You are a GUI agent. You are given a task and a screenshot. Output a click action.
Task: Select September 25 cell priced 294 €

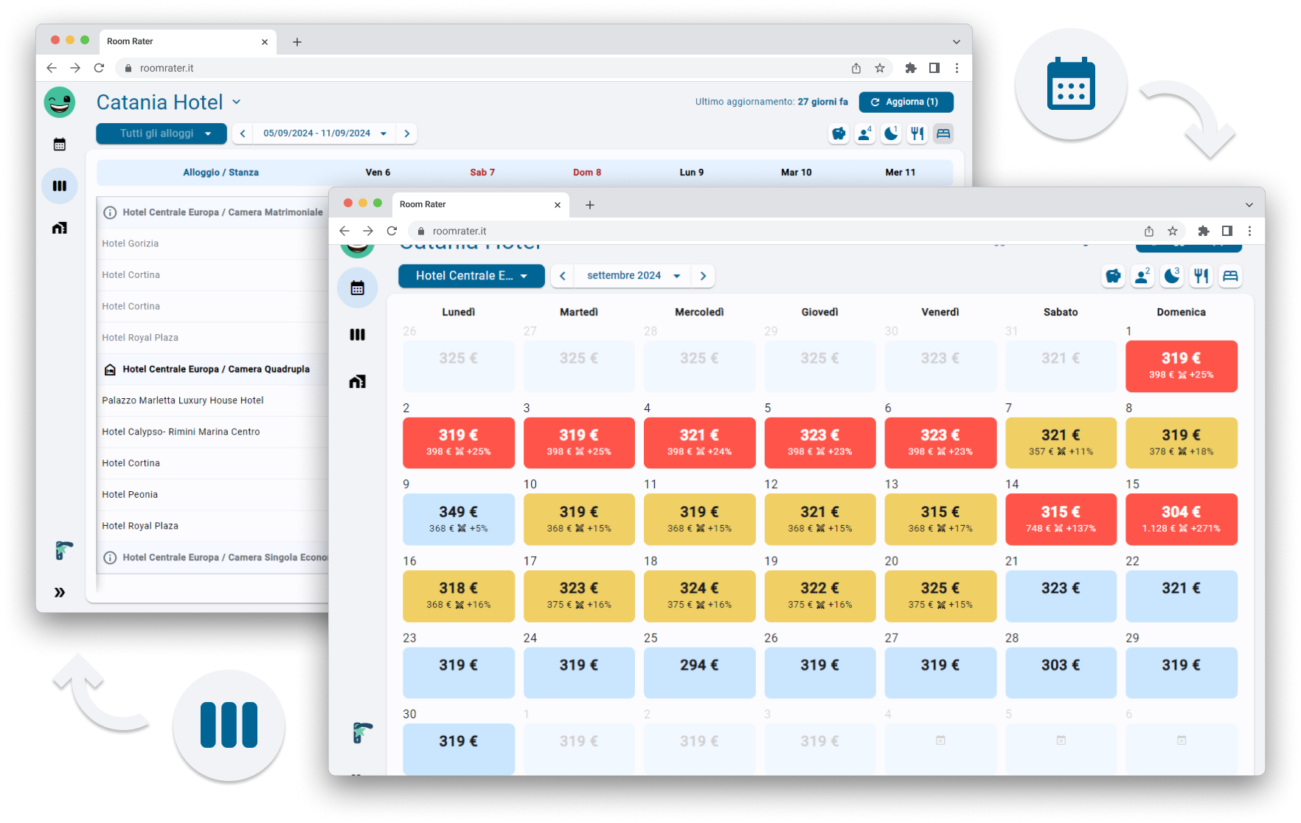699,673
